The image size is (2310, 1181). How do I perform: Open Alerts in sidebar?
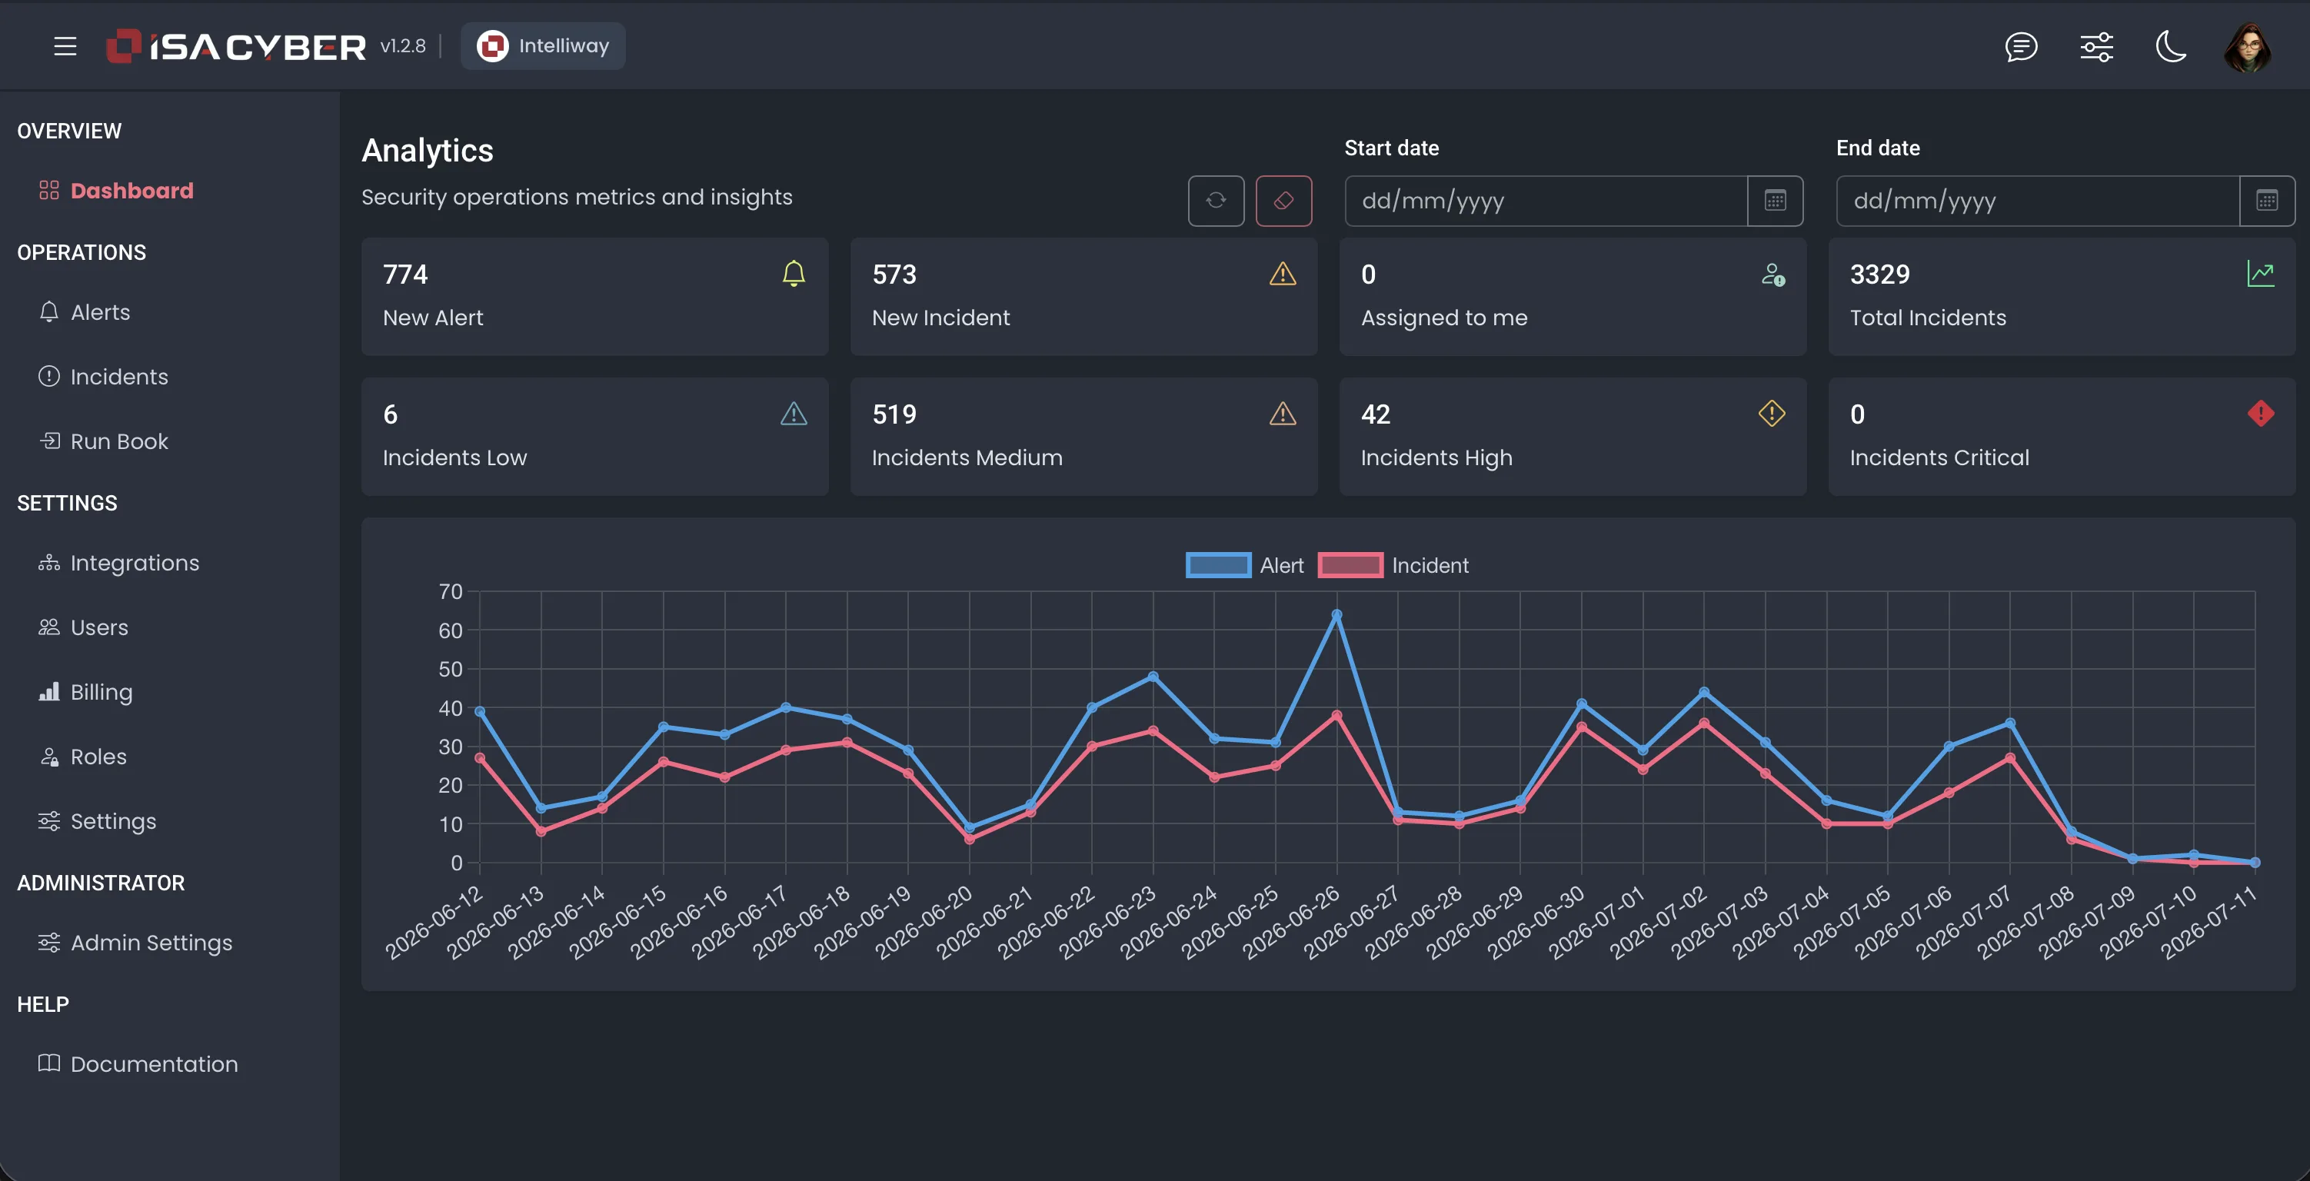coord(85,312)
